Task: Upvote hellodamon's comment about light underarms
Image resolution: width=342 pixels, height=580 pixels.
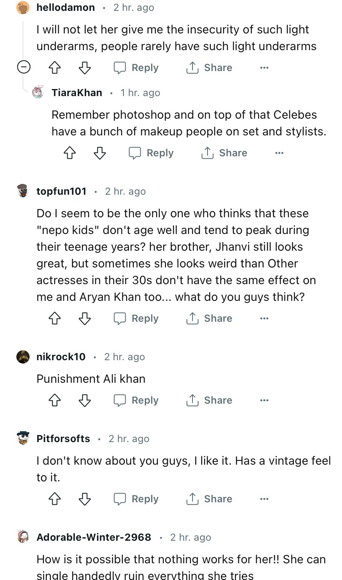Action: tap(55, 68)
